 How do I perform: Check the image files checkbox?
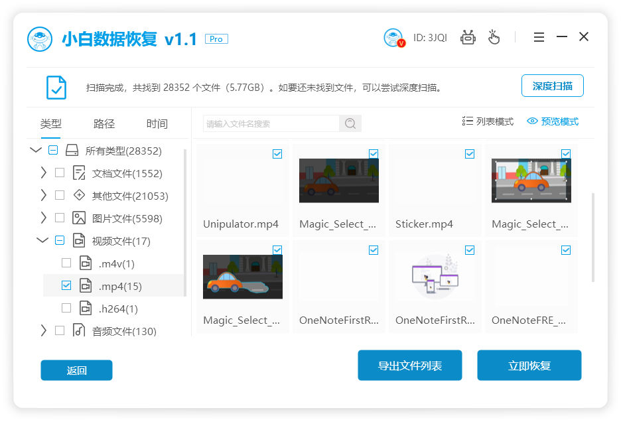60,218
